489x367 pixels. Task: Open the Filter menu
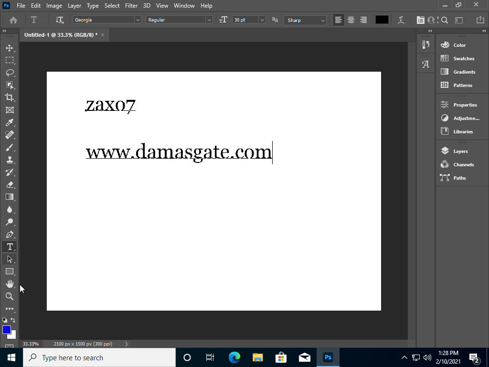pyautogui.click(x=131, y=6)
